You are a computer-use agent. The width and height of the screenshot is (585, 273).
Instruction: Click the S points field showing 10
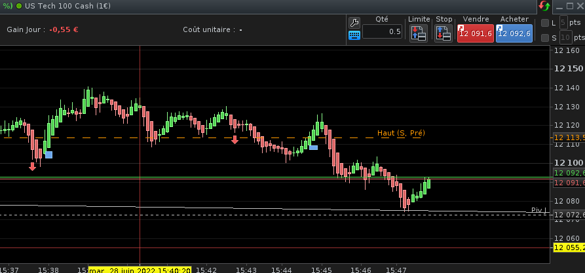click(x=565, y=38)
